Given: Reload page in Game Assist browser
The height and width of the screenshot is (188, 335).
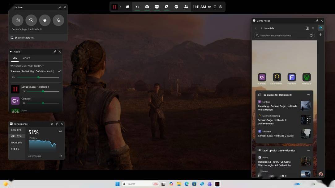Looking at the screenshot, I should pyautogui.click(x=311, y=36).
